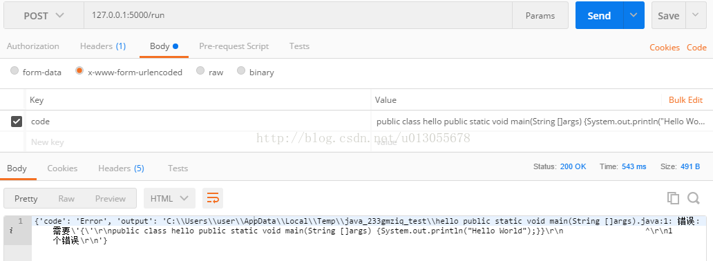This screenshot has width=713, height=261.
Task: Uncheck the code key checkbox
Action: [x=17, y=122]
